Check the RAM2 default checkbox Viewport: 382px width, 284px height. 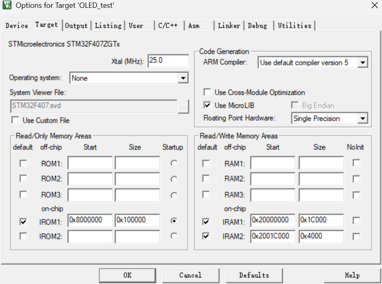206,178
